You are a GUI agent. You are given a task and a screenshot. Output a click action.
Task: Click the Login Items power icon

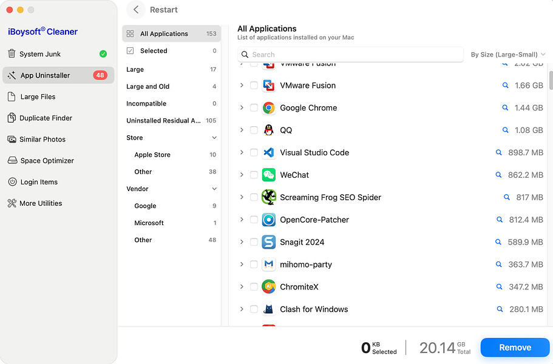[12, 182]
